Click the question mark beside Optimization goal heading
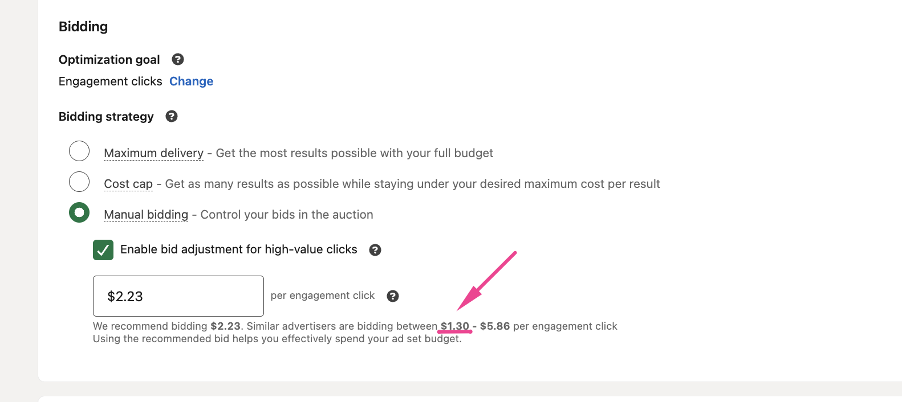Image resolution: width=902 pixels, height=402 pixels. (177, 59)
